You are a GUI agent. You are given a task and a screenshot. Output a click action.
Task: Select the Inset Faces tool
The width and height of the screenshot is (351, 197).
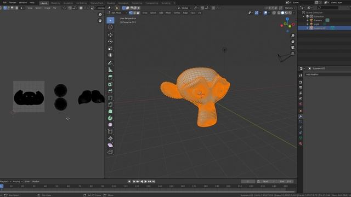pyautogui.click(x=110, y=84)
